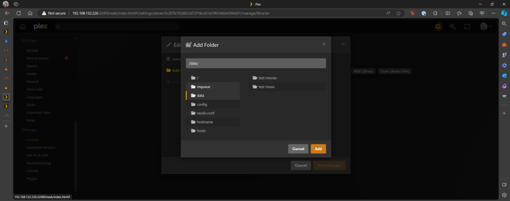Open the Plex cast icon

click(467, 26)
